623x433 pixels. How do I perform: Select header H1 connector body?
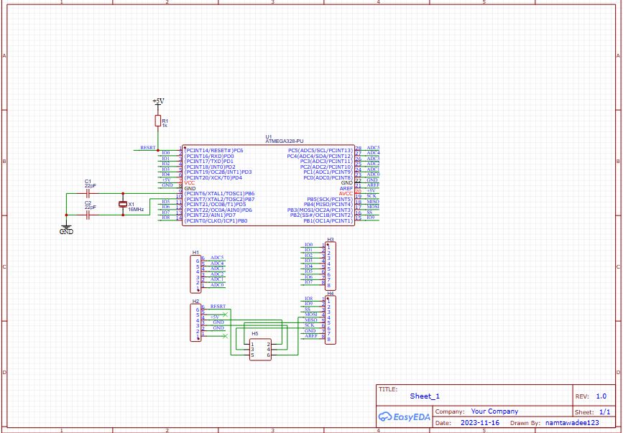click(196, 274)
